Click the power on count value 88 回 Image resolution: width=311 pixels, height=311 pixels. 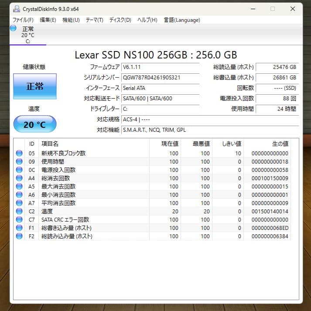click(x=277, y=99)
